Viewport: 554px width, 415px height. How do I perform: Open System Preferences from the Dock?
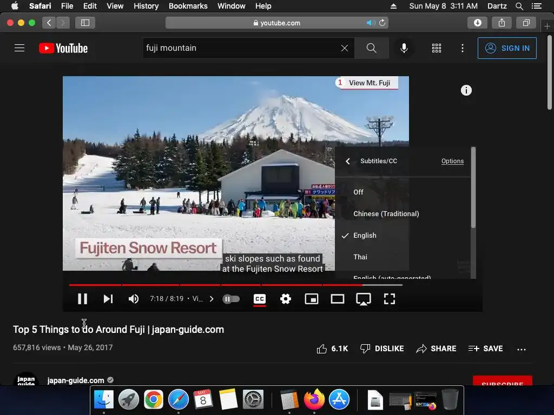[253, 399]
